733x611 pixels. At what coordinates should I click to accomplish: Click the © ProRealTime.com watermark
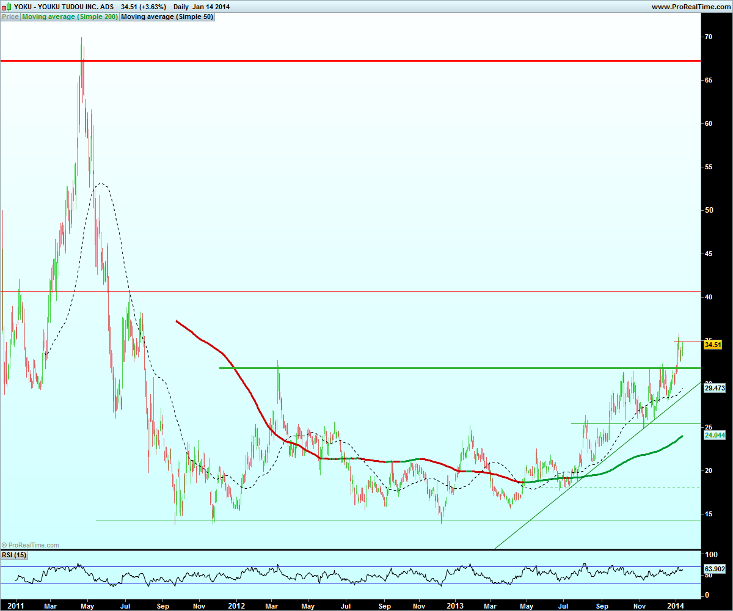pos(31,545)
